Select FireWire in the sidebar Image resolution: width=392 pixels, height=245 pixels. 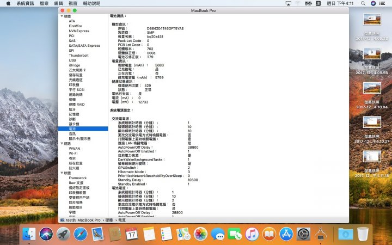pyautogui.click(x=75, y=26)
